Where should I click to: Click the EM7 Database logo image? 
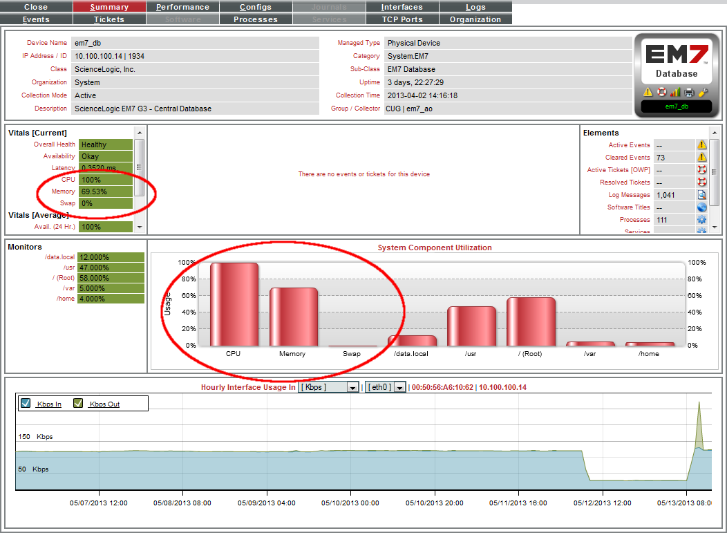(x=677, y=61)
